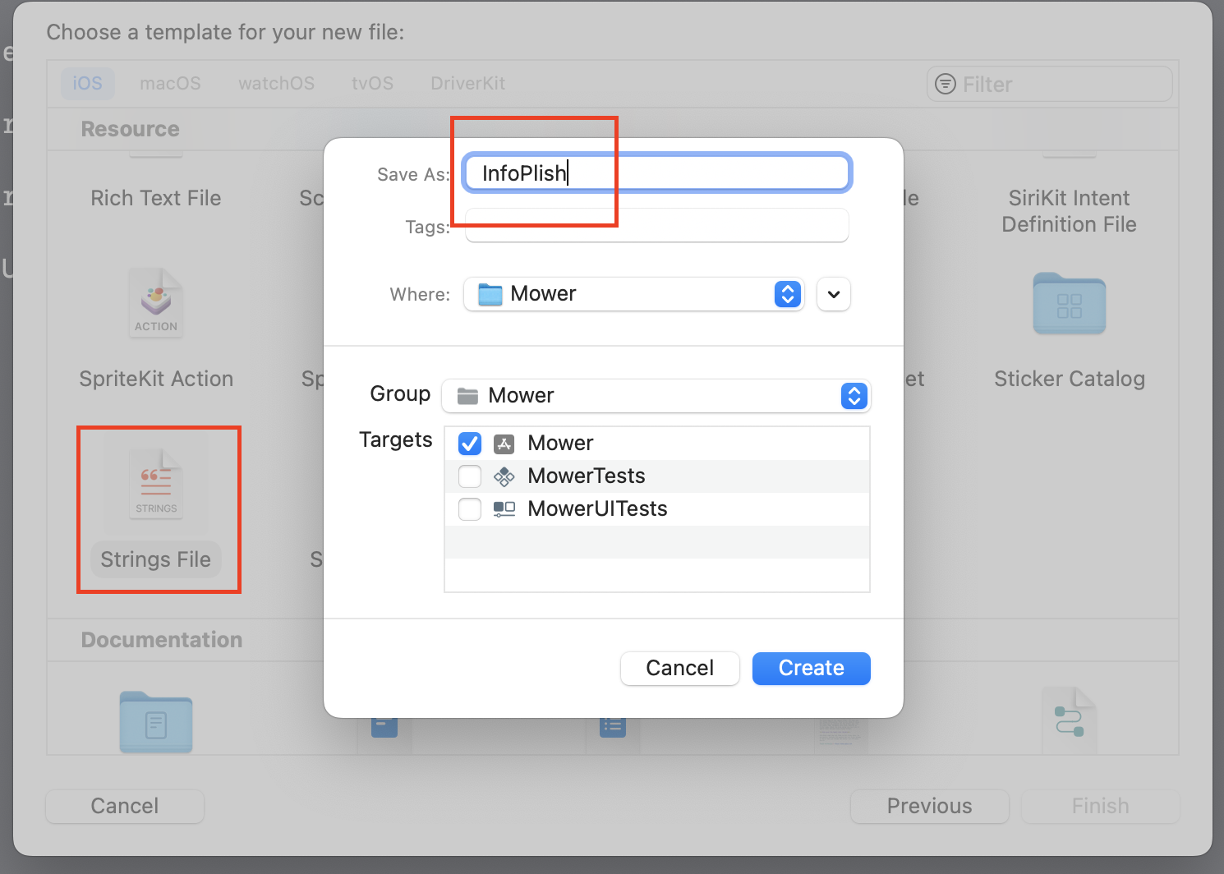Click the SpriteKit Action label
The height and width of the screenshot is (874, 1224).
coord(156,379)
